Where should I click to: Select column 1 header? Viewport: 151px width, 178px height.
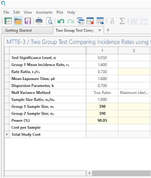[x=102, y=51]
